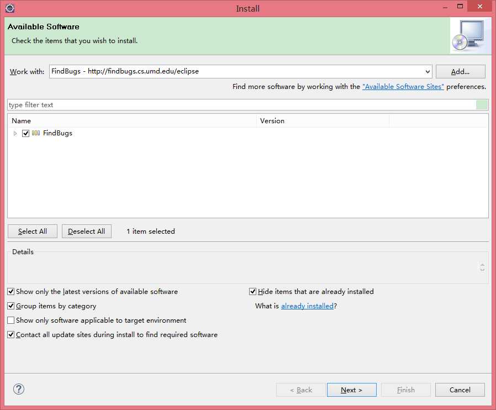Toggle Contact all update sites during install
The image size is (496, 410).
tap(10, 334)
